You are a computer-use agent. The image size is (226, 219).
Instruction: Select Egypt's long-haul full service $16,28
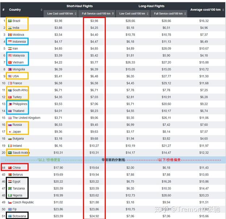[x=166, y=182]
